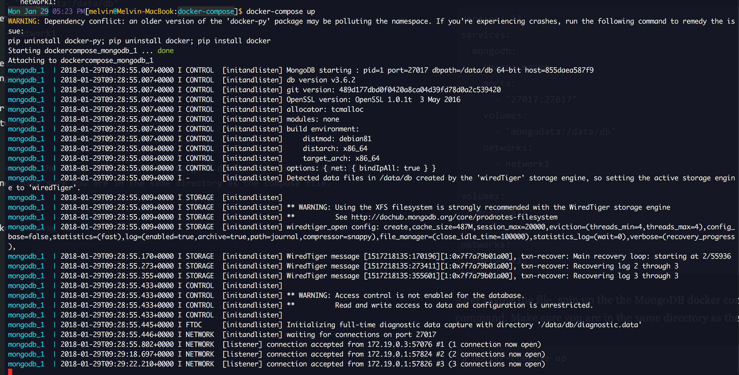Click the 'distmod: debian81' text

click(x=337, y=139)
